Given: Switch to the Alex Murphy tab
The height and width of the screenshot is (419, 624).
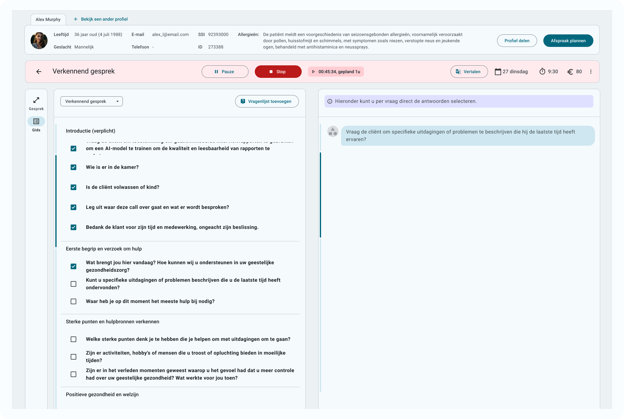Looking at the screenshot, I should (x=48, y=19).
